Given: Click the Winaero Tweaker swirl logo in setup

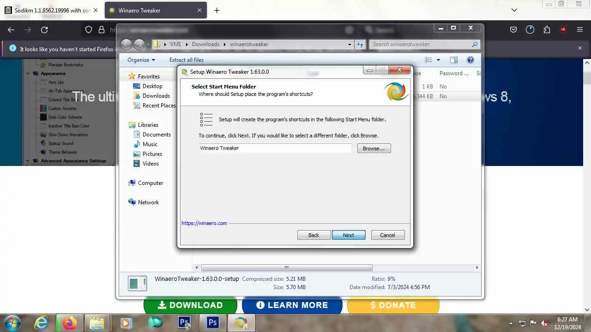Looking at the screenshot, I should click(x=396, y=91).
